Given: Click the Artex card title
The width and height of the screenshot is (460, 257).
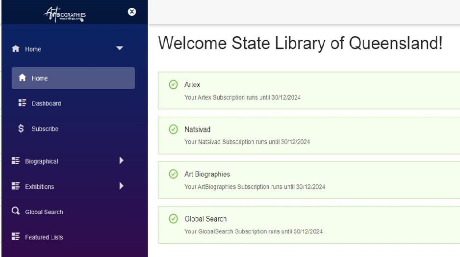Looking at the screenshot, I should coord(192,85).
